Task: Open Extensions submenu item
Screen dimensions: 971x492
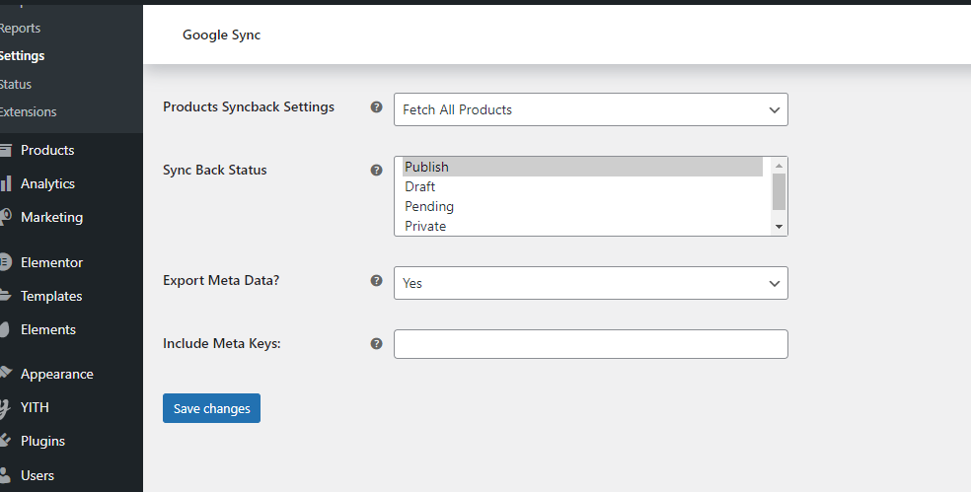Action: [28, 112]
